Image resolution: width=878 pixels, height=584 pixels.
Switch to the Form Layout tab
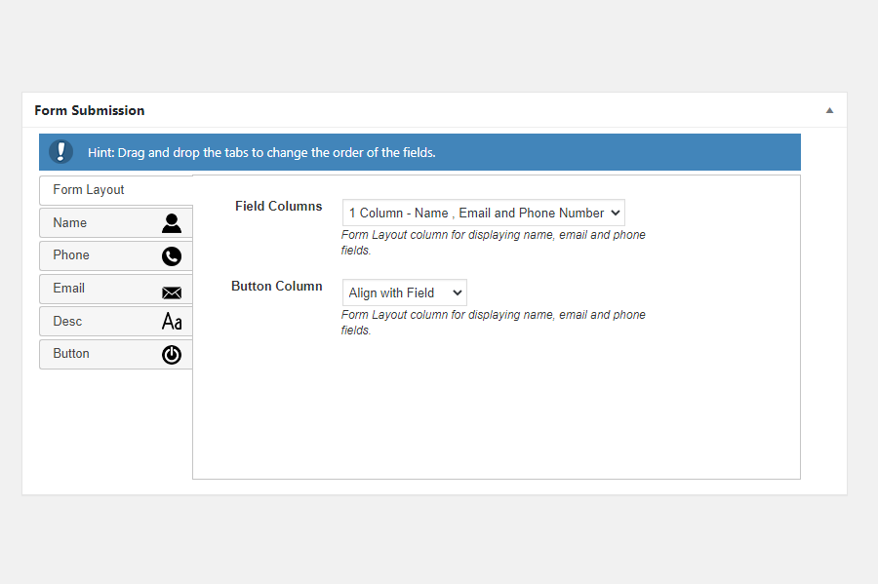click(89, 190)
